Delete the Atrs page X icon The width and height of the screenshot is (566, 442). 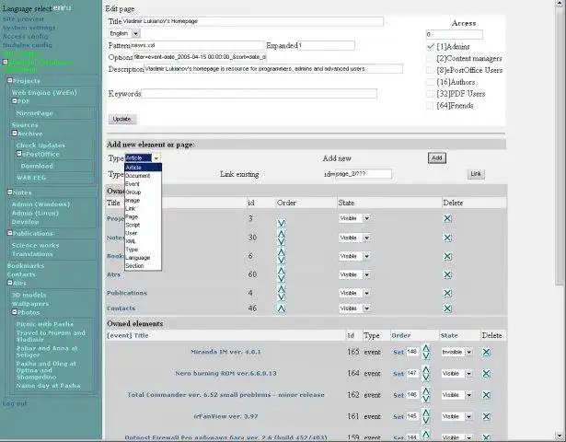[x=447, y=274]
